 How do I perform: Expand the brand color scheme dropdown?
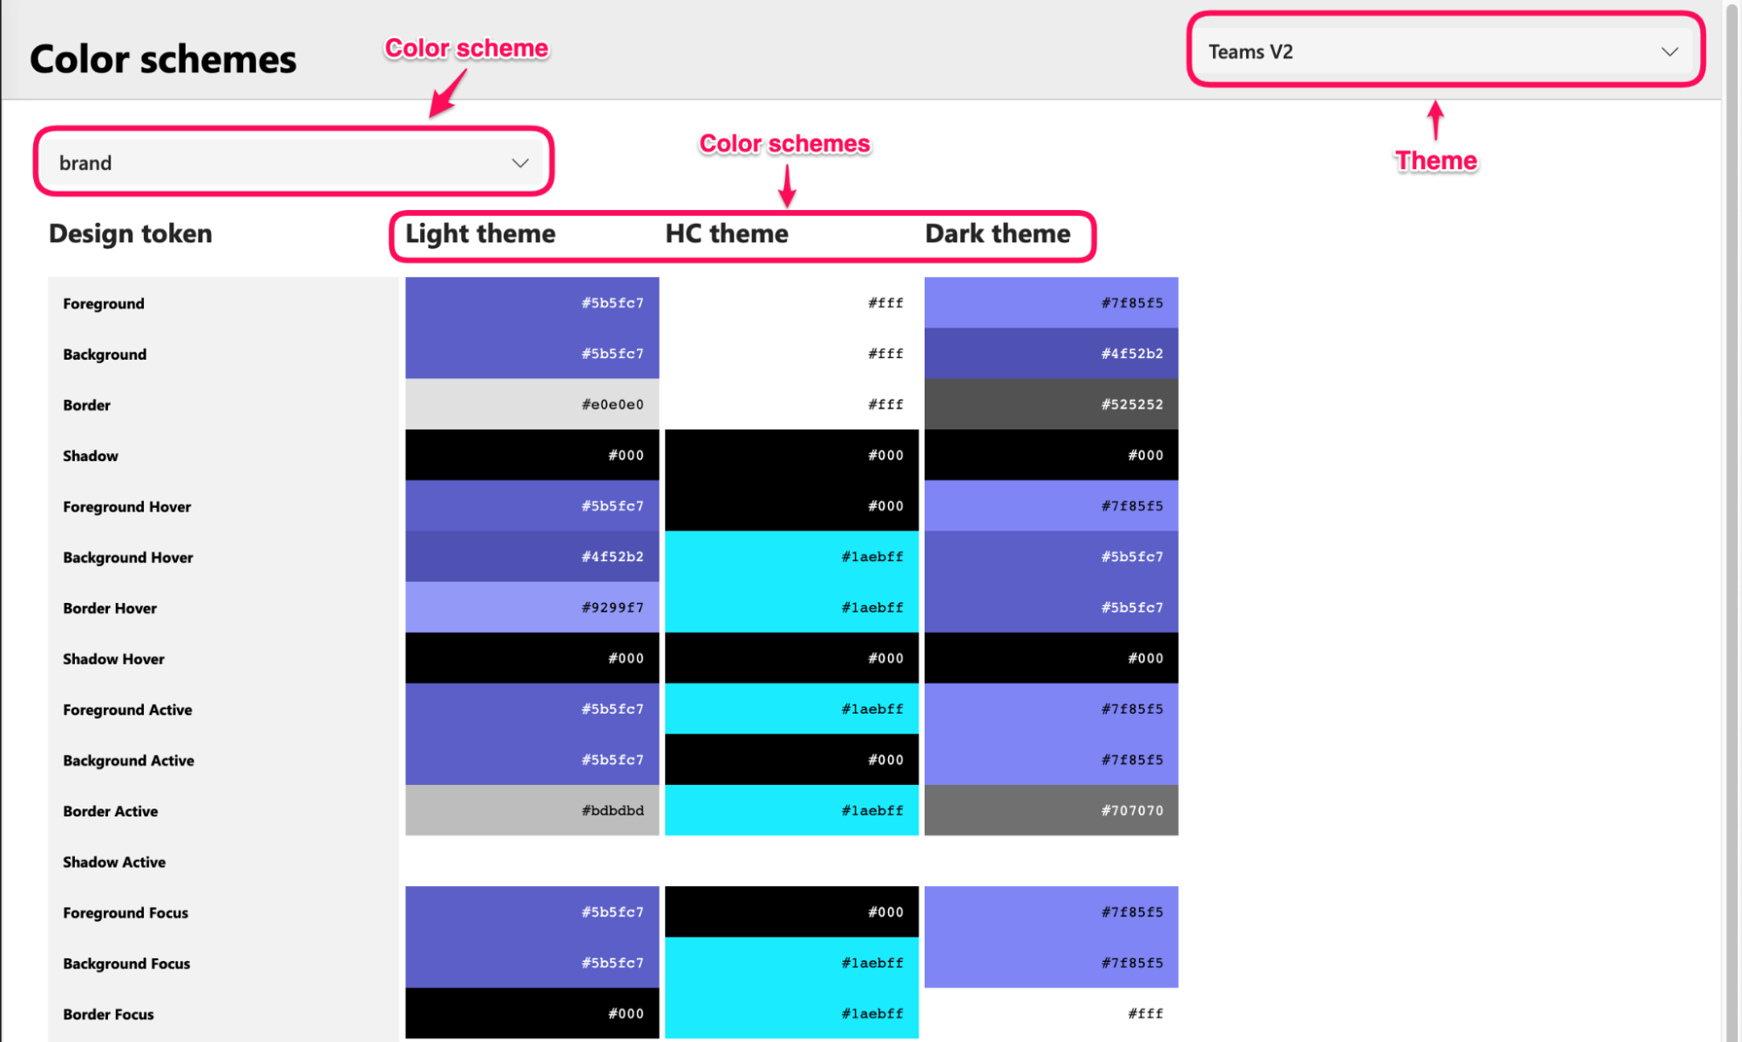pos(292,162)
